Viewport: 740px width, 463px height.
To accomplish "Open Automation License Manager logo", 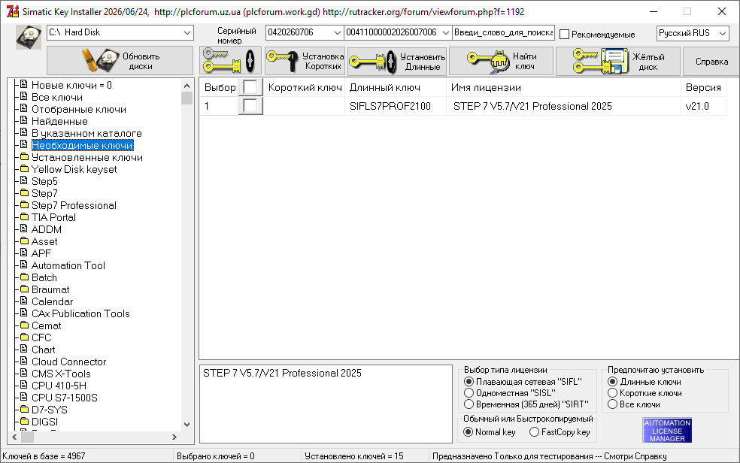I will [x=667, y=431].
